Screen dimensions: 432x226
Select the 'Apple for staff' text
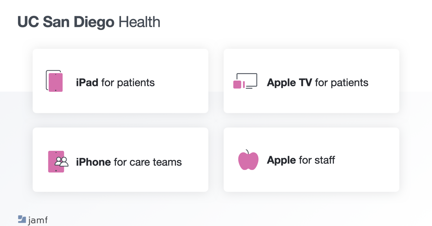pos(301,160)
